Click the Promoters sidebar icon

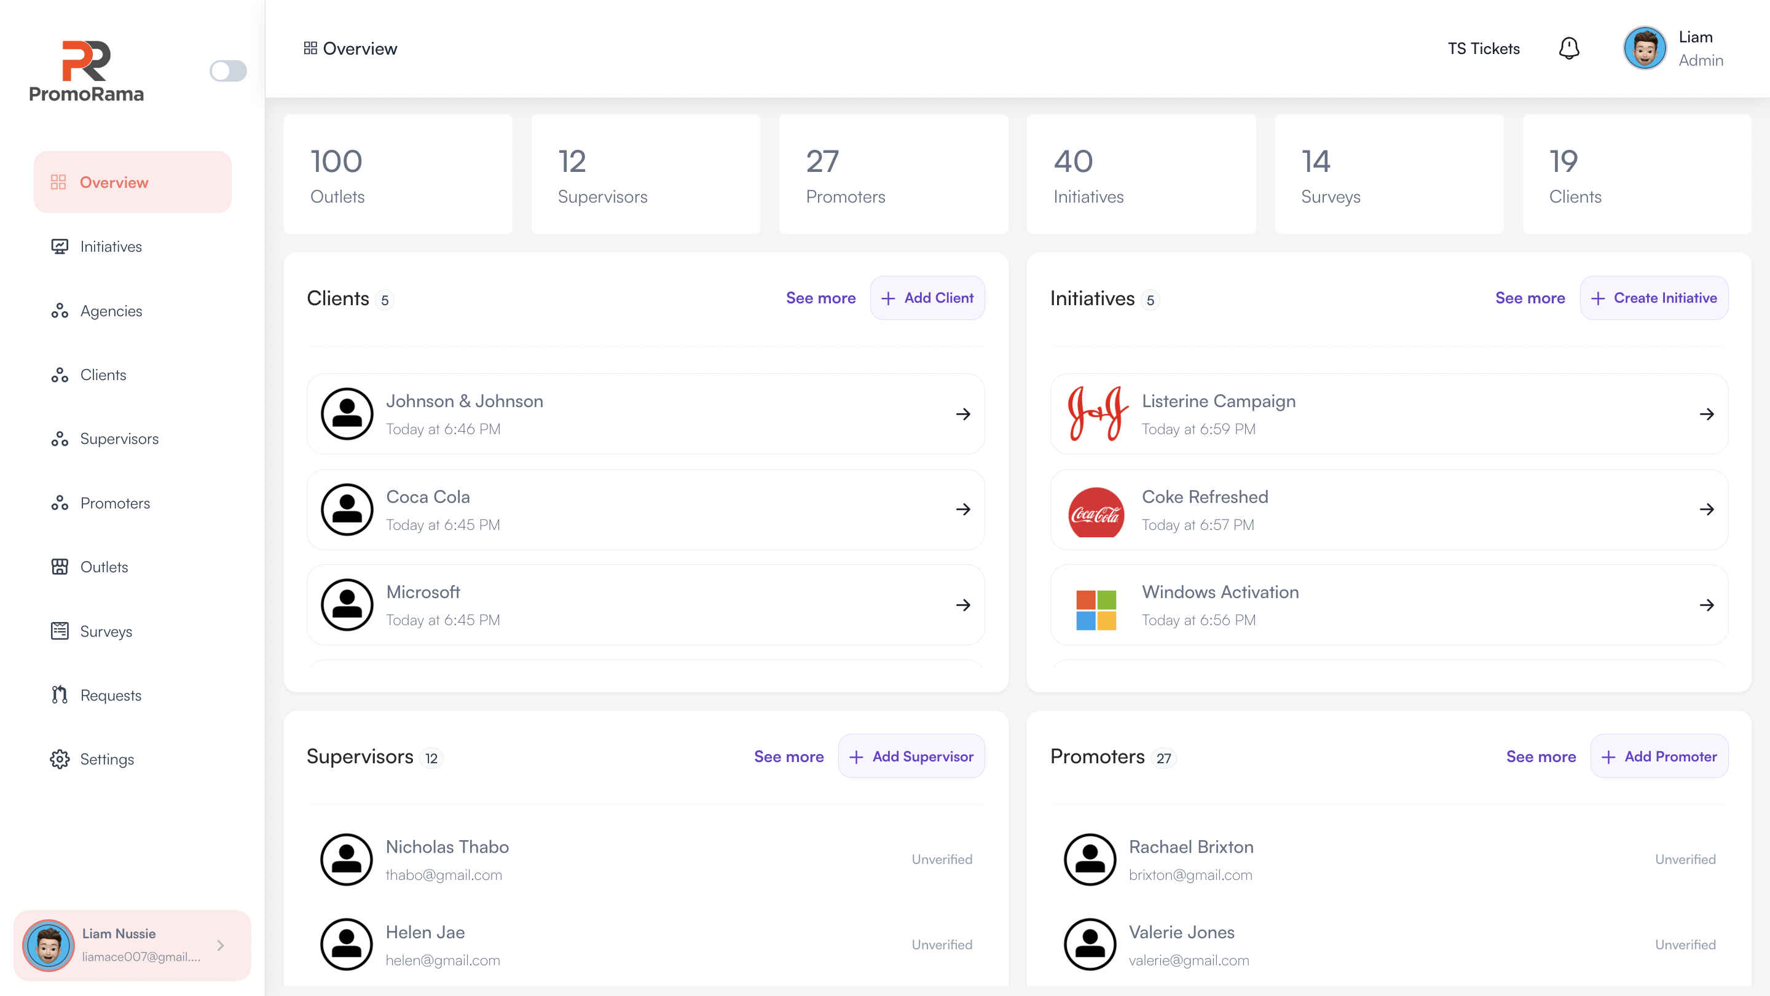point(60,503)
